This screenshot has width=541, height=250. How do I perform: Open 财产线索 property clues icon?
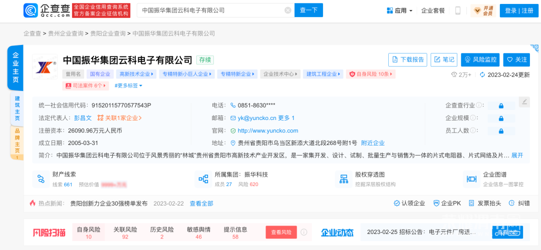pos(39,179)
